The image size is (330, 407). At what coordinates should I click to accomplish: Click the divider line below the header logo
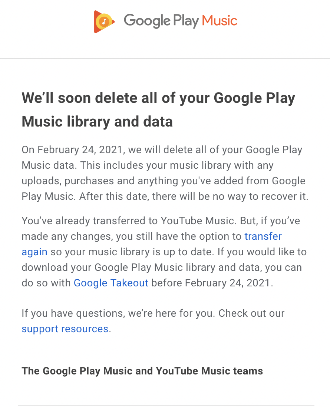(165, 58)
